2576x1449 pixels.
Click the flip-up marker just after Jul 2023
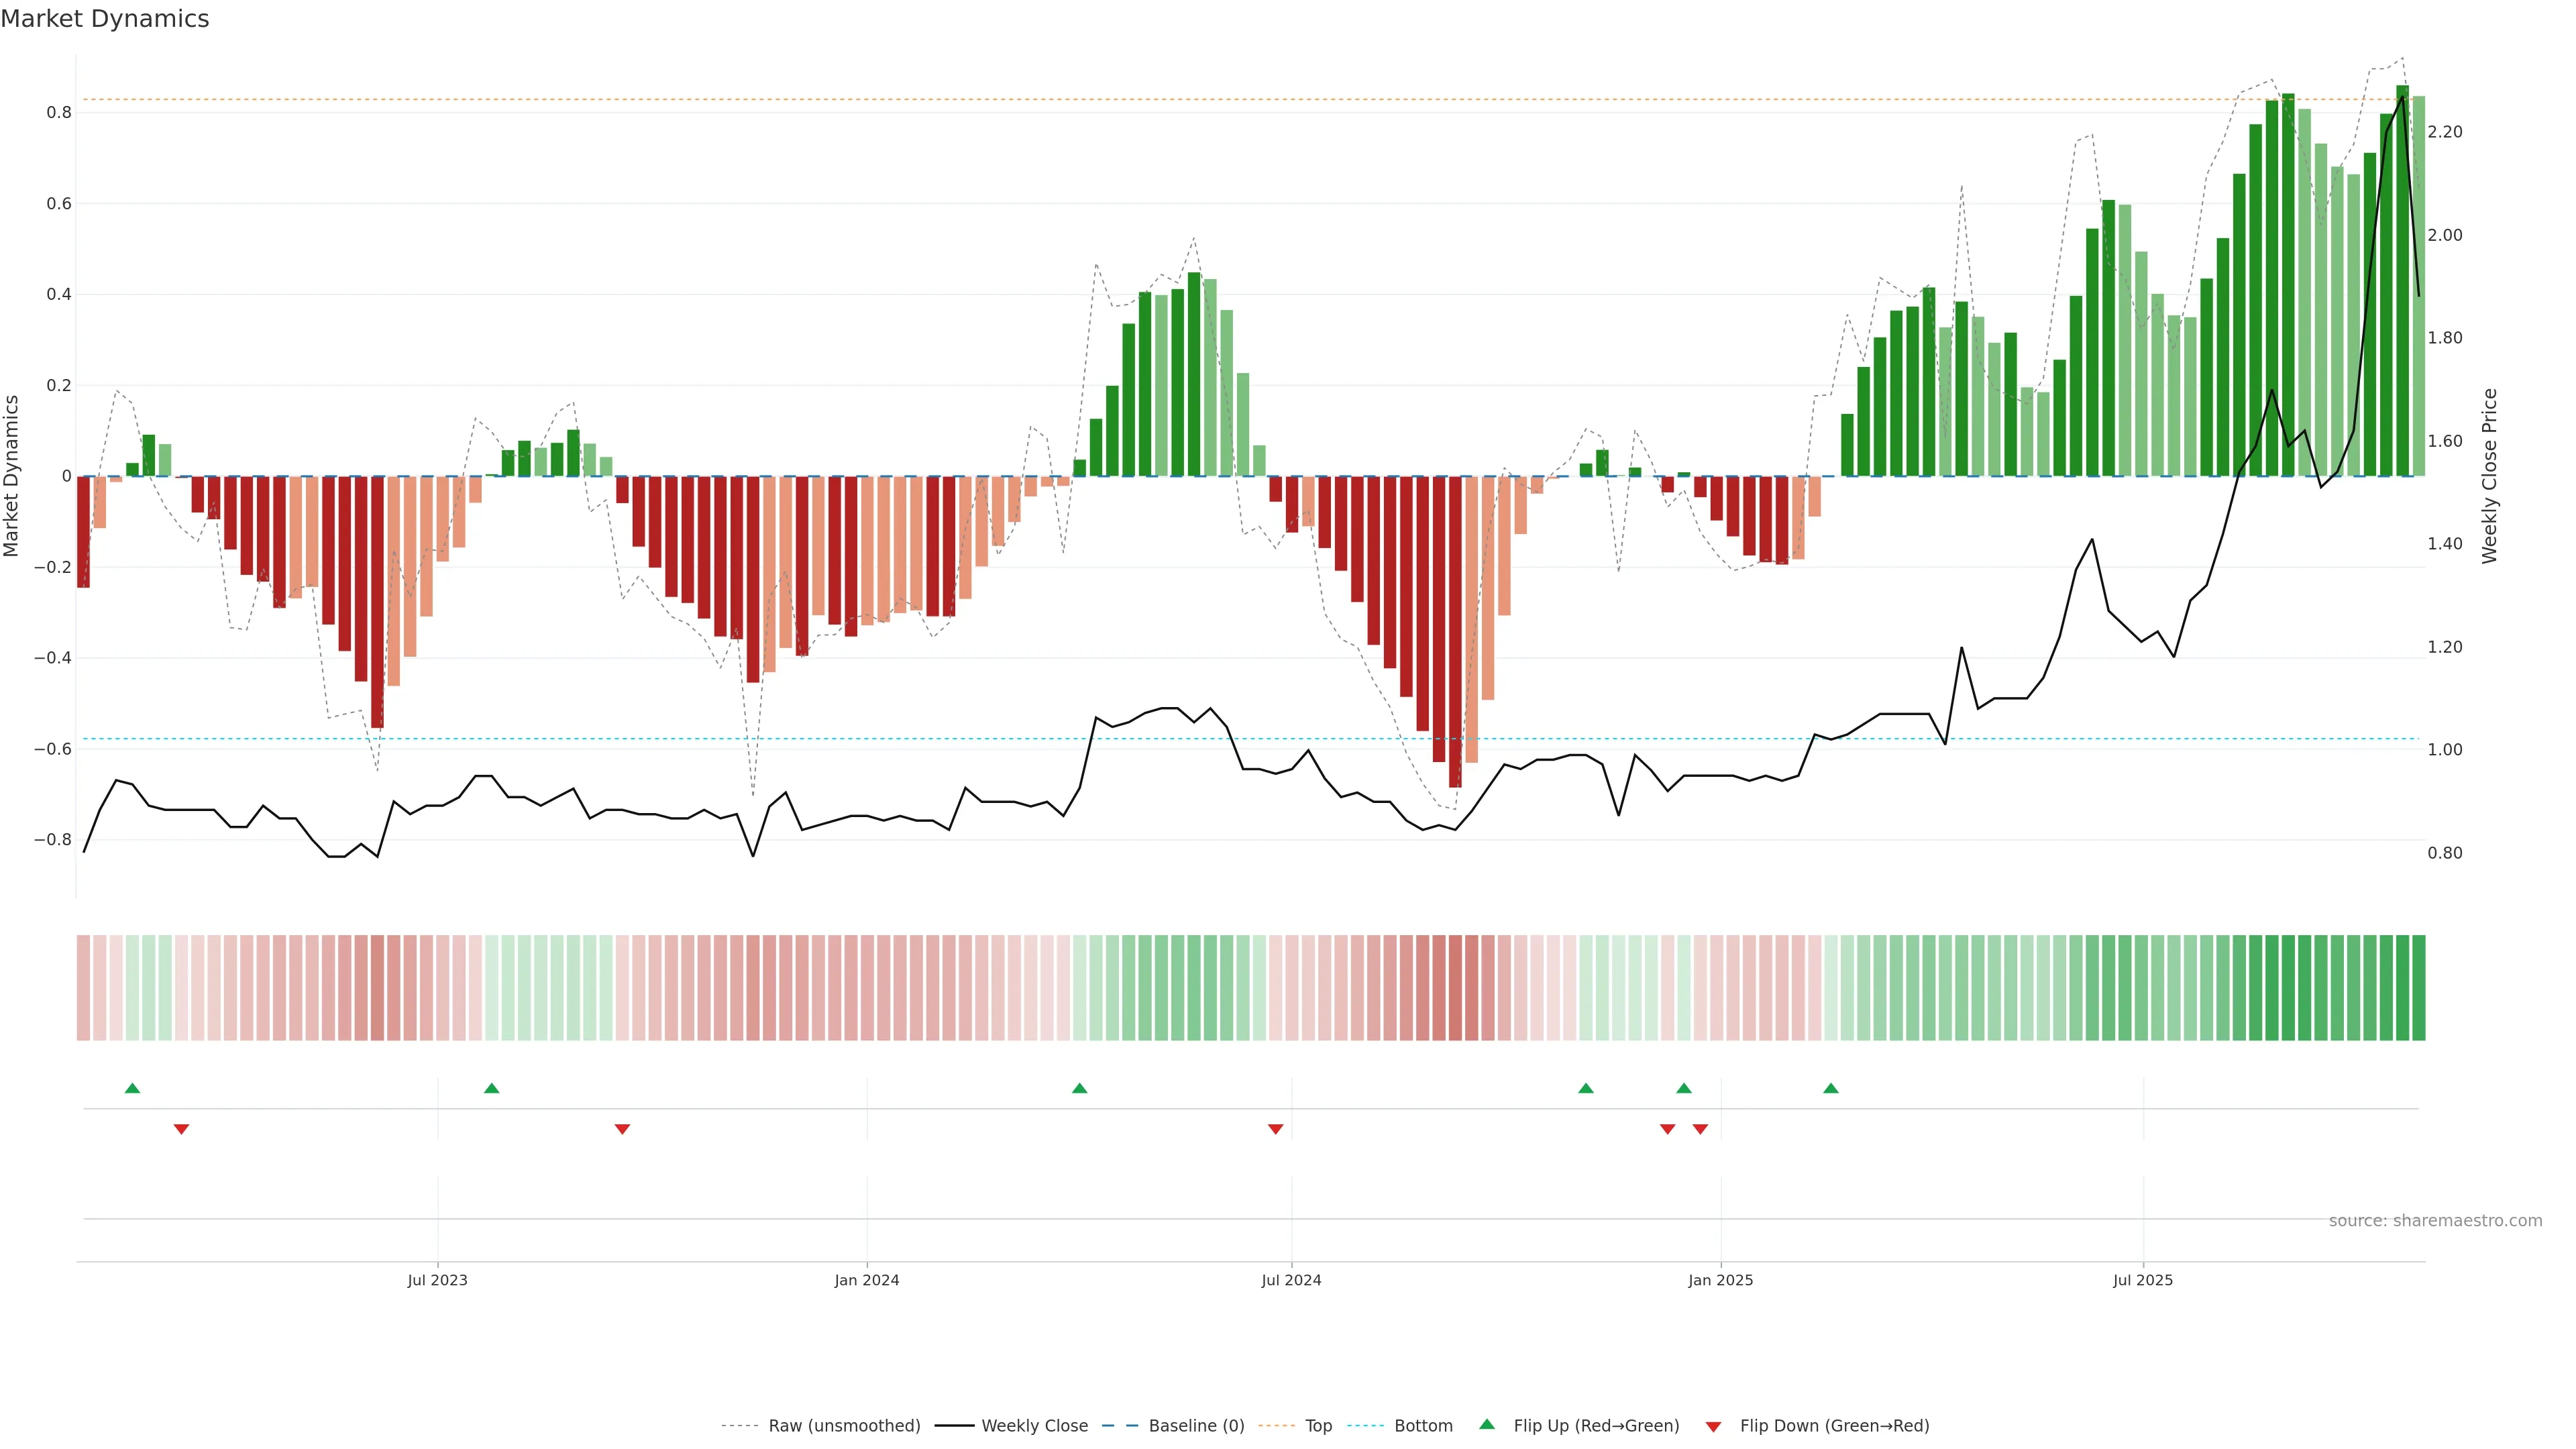pyautogui.click(x=491, y=1088)
